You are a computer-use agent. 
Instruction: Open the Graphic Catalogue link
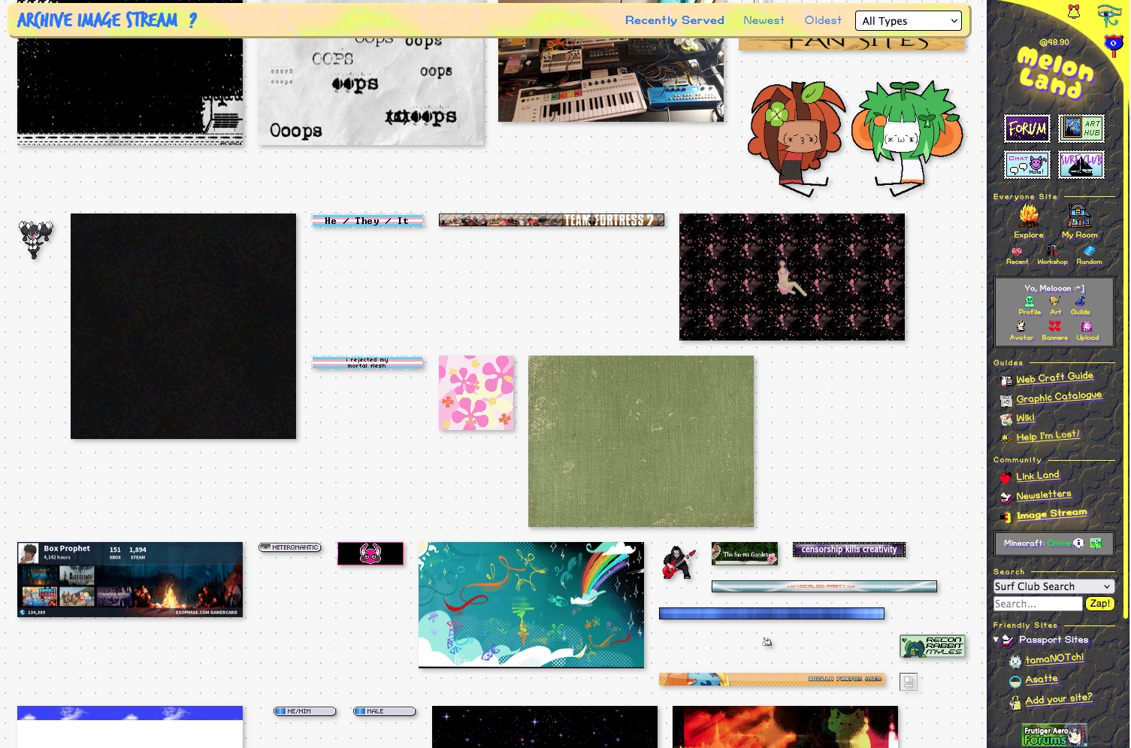click(1059, 397)
